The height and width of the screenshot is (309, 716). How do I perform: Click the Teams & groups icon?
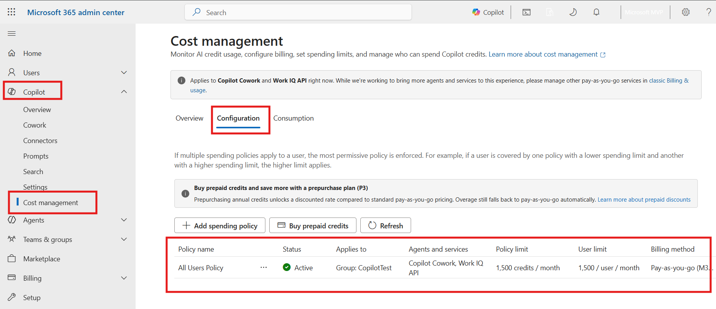[x=12, y=239]
